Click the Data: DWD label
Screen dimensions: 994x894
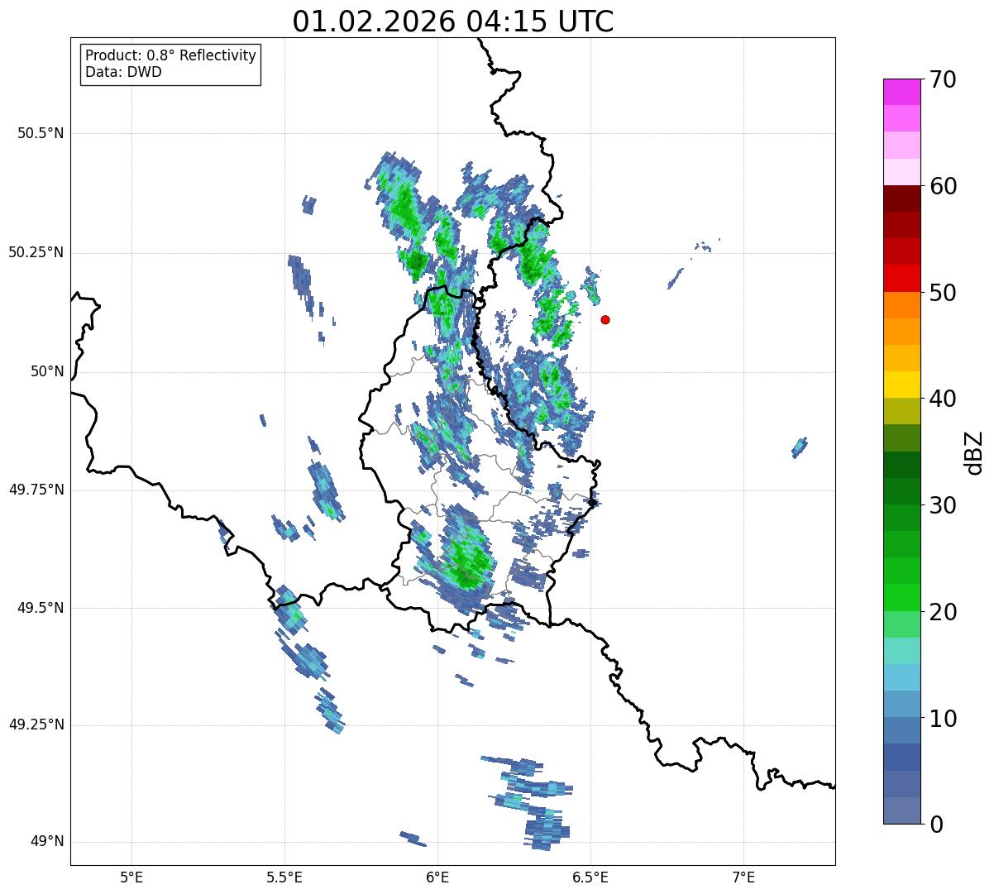(123, 72)
